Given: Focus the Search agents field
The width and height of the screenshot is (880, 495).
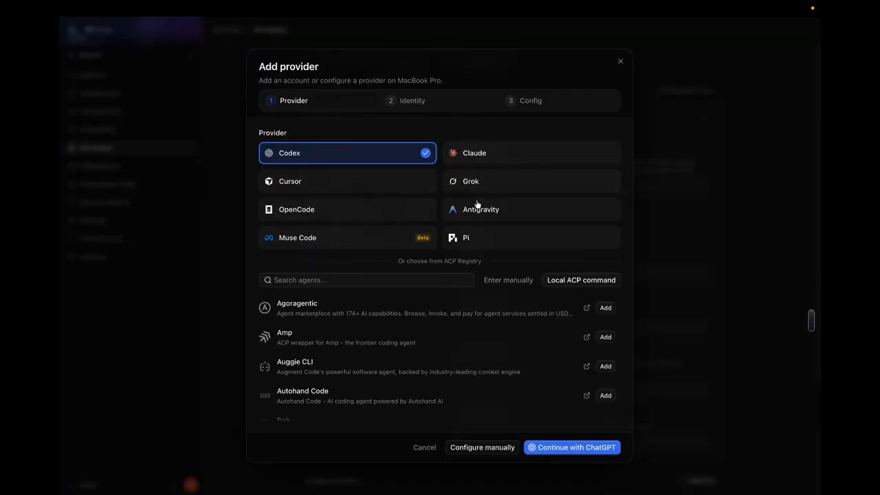Looking at the screenshot, I should tap(367, 280).
